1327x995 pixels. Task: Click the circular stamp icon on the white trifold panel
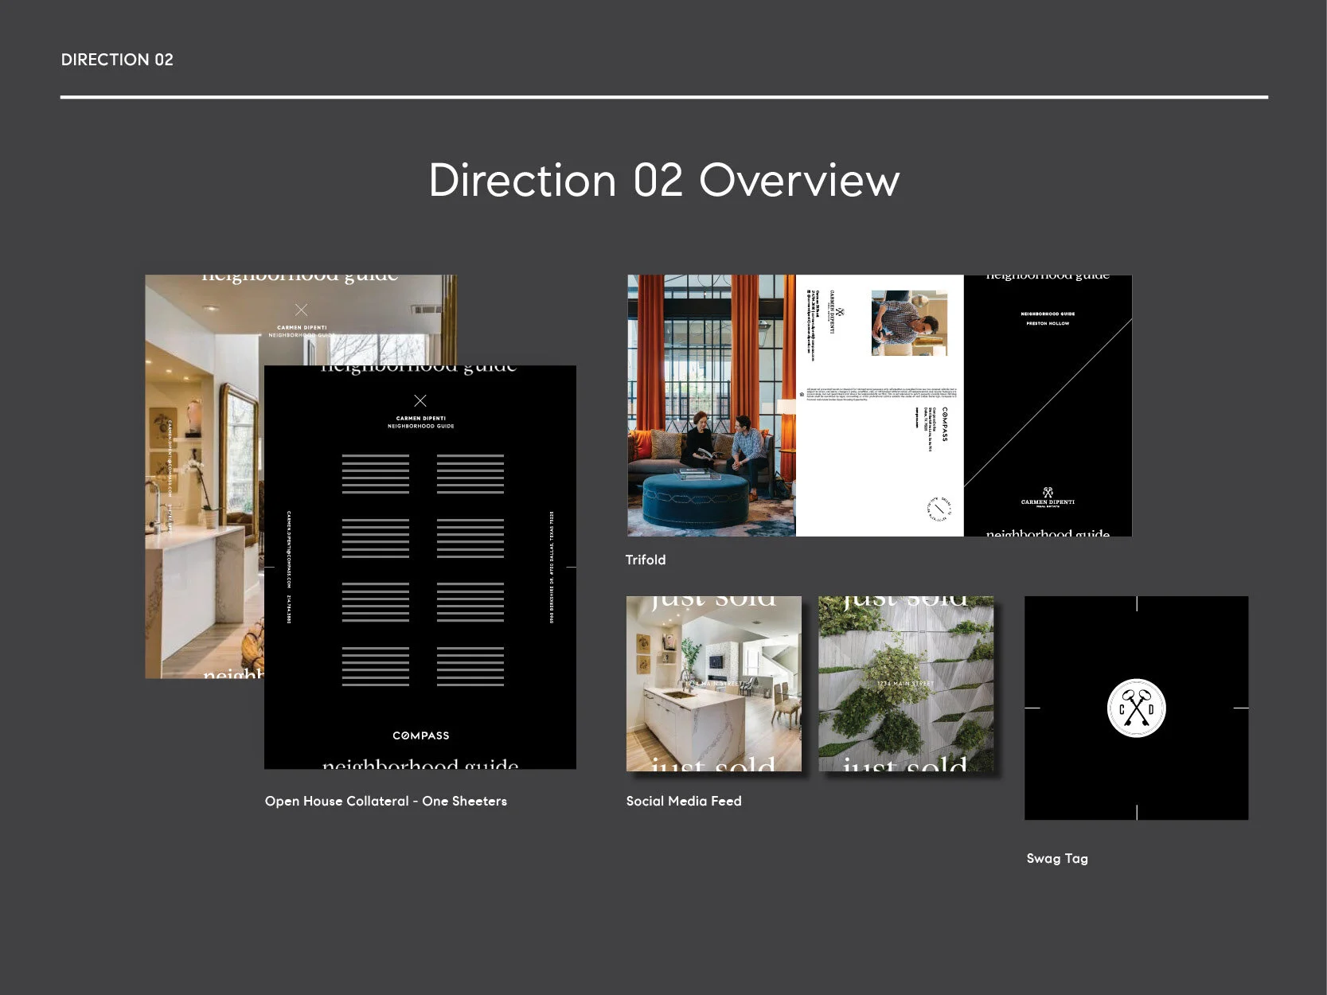point(939,509)
